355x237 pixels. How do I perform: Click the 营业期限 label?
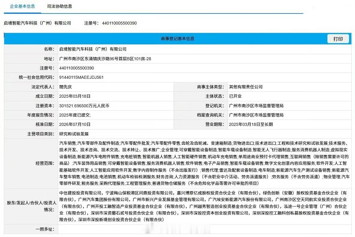(215, 124)
